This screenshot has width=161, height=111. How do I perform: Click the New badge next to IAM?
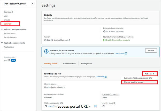pyautogui.click(x=13, y=60)
